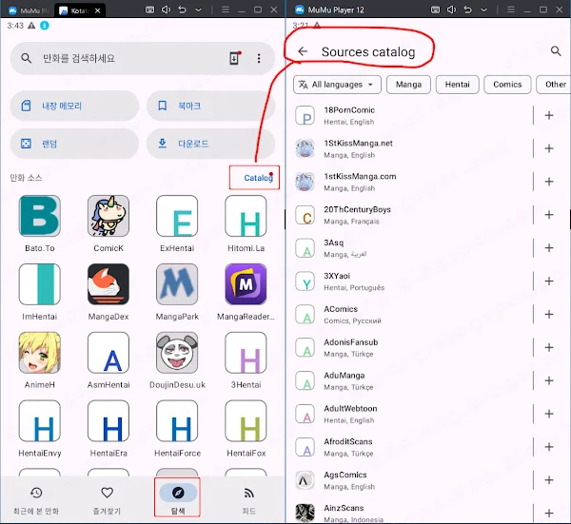Open the ExHentai source tile
The height and width of the screenshot is (524, 571).
pyautogui.click(x=177, y=216)
